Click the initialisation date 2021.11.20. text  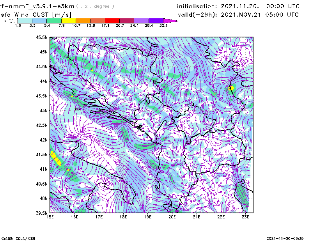tap(240, 6)
